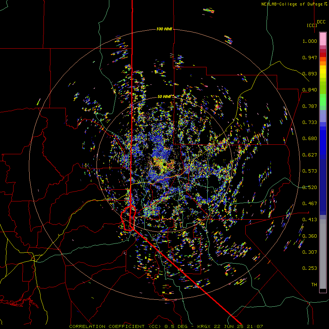329x329 pixels.
Task: Click the 0.413 legend value
Action: (310, 220)
